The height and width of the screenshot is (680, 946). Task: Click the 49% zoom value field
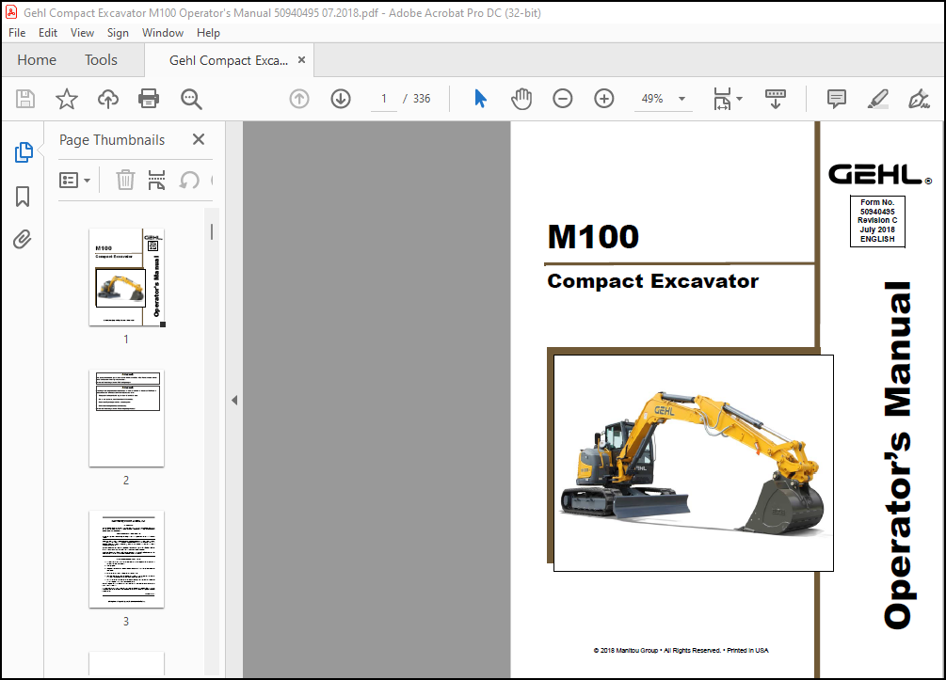652,98
